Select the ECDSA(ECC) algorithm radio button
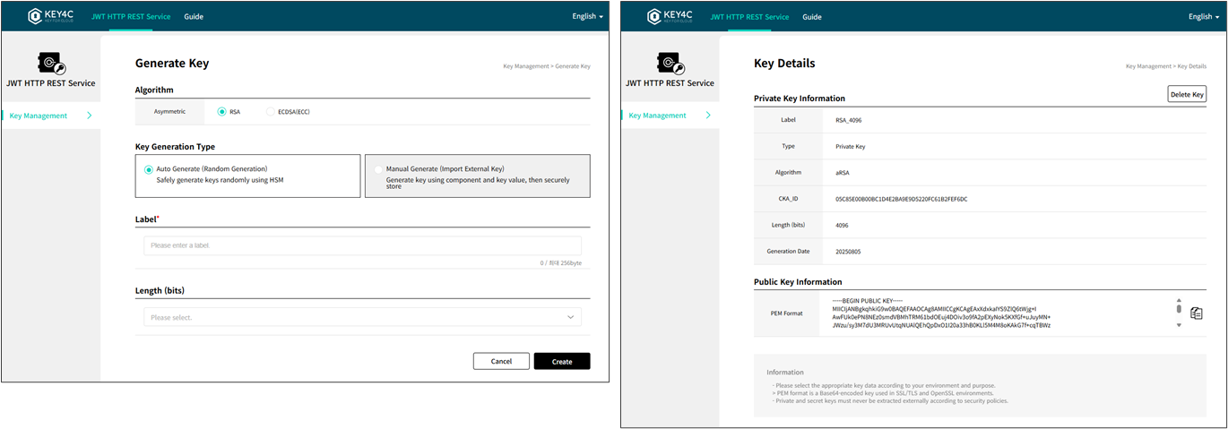The width and height of the screenshot is (1228, 429). click(x=271, y=112)
